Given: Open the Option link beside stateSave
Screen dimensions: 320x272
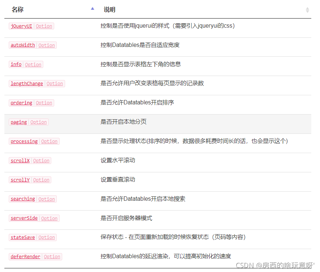Looking at the screenshot, I should click(47, 237).
